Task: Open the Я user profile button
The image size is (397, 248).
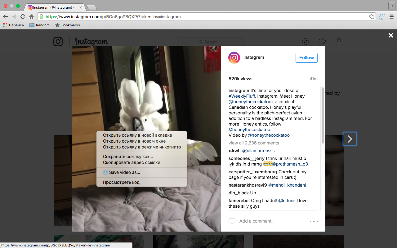Action: [x=391, y=6]
